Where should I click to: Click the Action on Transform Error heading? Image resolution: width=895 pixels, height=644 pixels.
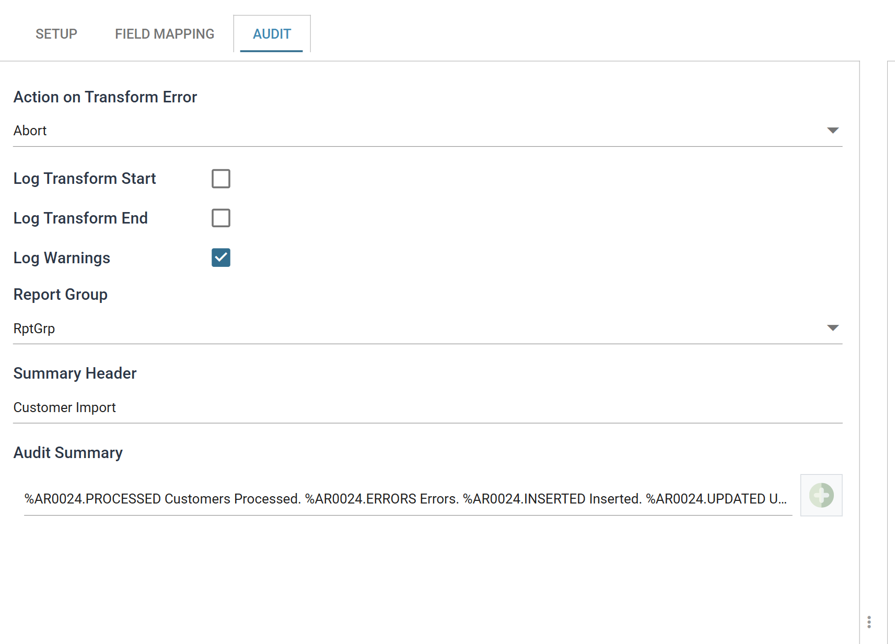click(x=105, y=97)
